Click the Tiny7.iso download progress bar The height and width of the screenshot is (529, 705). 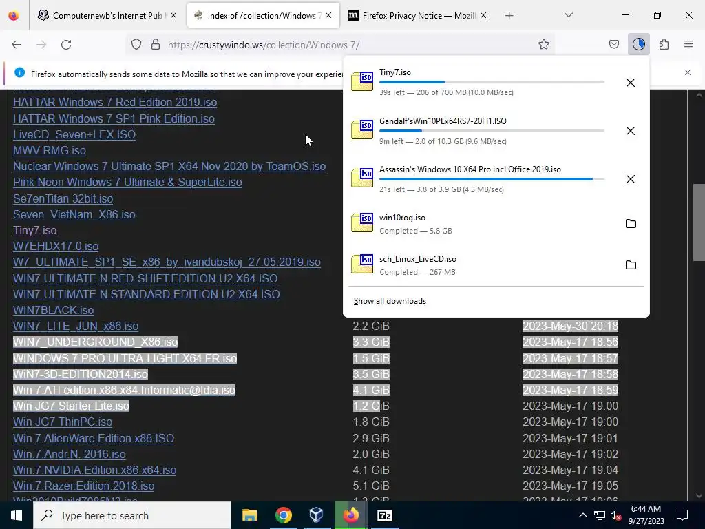click(492, 82)
